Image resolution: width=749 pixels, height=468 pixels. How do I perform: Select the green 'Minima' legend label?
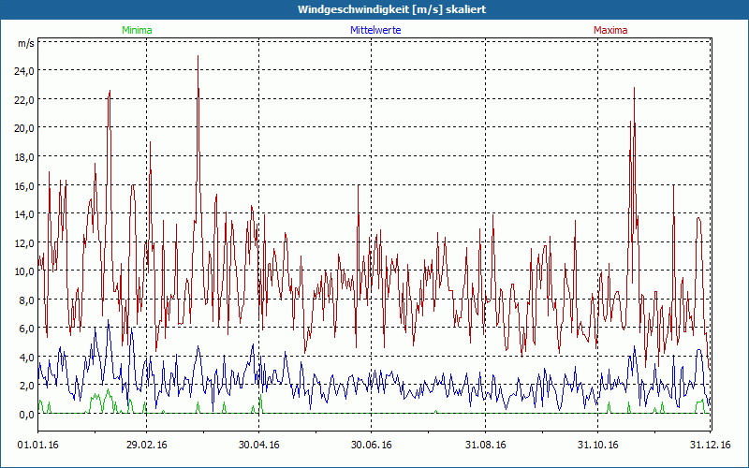click(137, 30)
